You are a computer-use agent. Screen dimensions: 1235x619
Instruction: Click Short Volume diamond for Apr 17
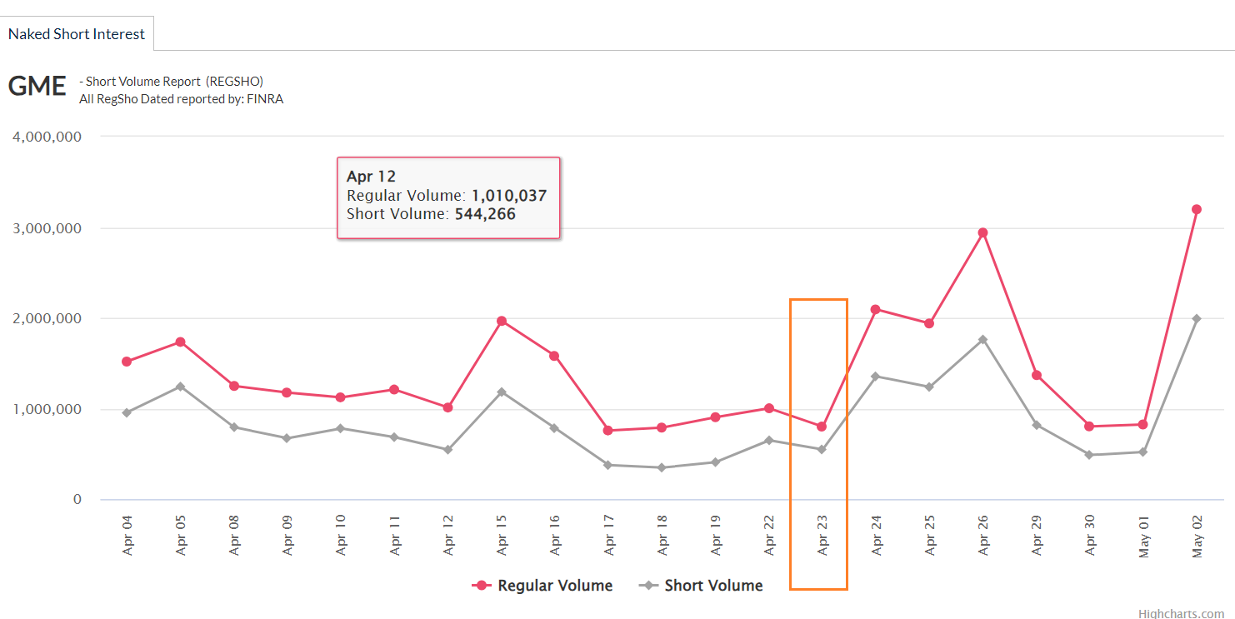(x=608, y=465)
